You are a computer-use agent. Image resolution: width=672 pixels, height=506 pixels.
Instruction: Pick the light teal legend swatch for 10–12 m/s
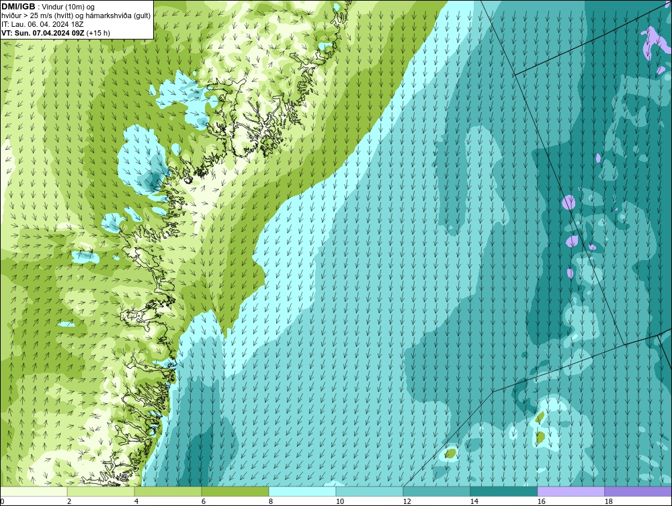370,491
